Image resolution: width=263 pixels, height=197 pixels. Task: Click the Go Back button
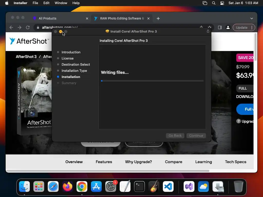(x=175, y=135)
